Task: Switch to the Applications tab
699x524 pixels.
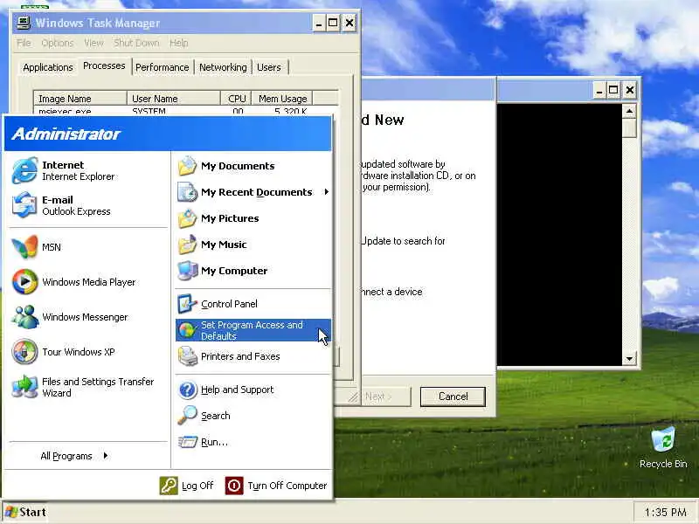Action: click(x=48, y=67)
